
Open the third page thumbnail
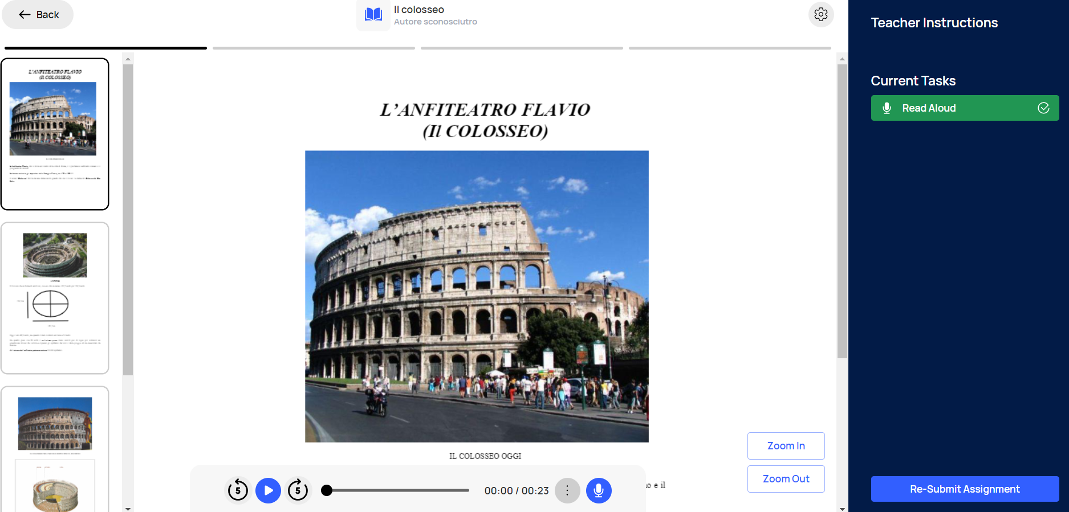(x=55, y=449)
